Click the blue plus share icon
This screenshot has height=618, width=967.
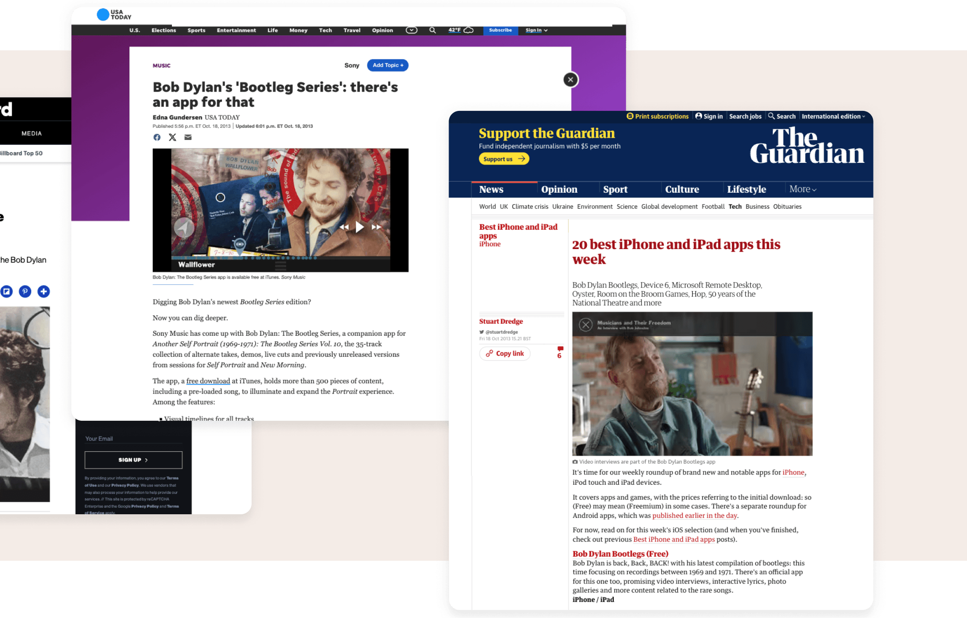tap(43, 292)
